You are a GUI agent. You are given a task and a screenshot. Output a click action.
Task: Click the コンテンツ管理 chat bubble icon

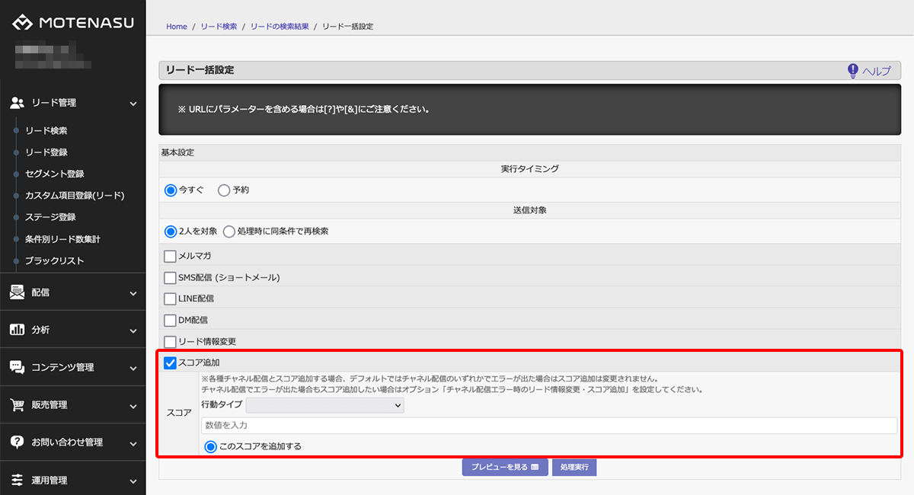click(x=17, y=367)
